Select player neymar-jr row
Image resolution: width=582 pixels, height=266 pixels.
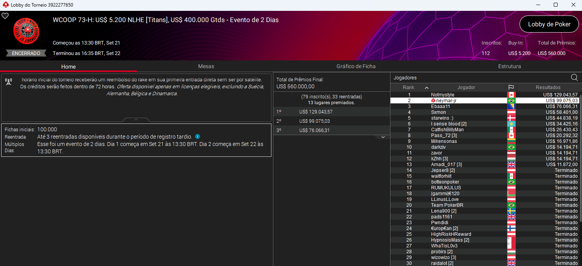point(485,101)
